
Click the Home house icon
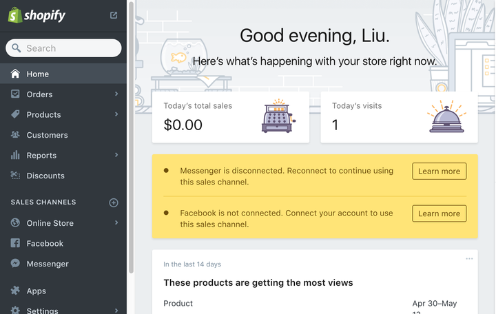[15, 74]
